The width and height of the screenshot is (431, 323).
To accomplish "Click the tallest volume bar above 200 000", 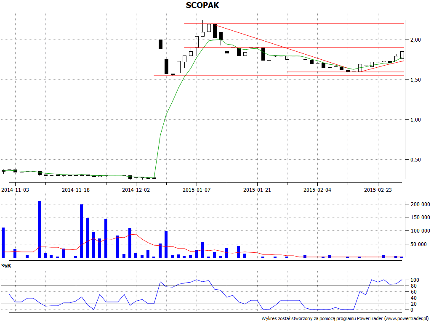I will tap(39, 229).
